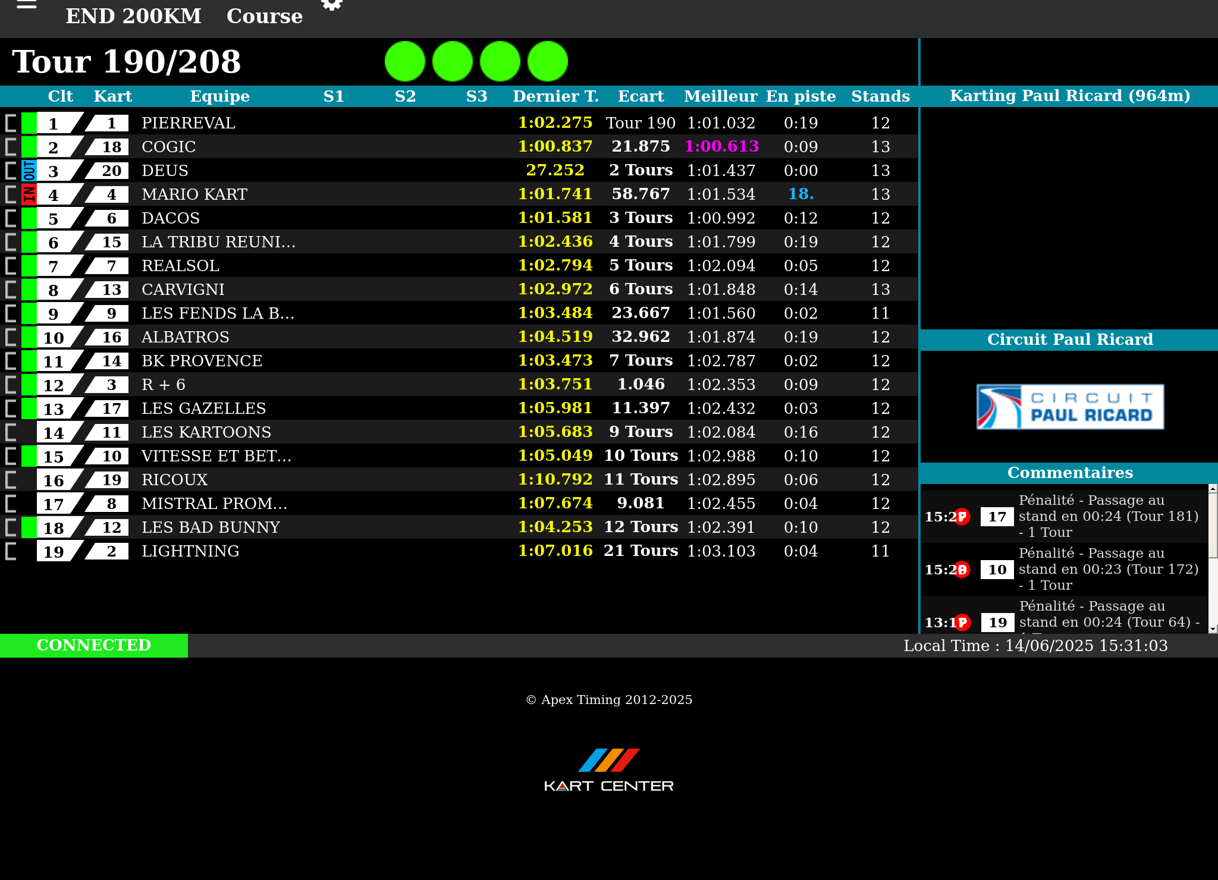This screenshot has height=880, width=1218.
Task: Click the Circuit Paul Ricard logo
Action: point(1070,407)
